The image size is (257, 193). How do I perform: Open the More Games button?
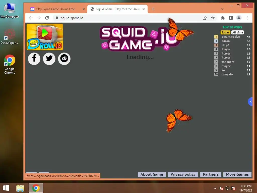pyautogui.click(x=237, y=174)
